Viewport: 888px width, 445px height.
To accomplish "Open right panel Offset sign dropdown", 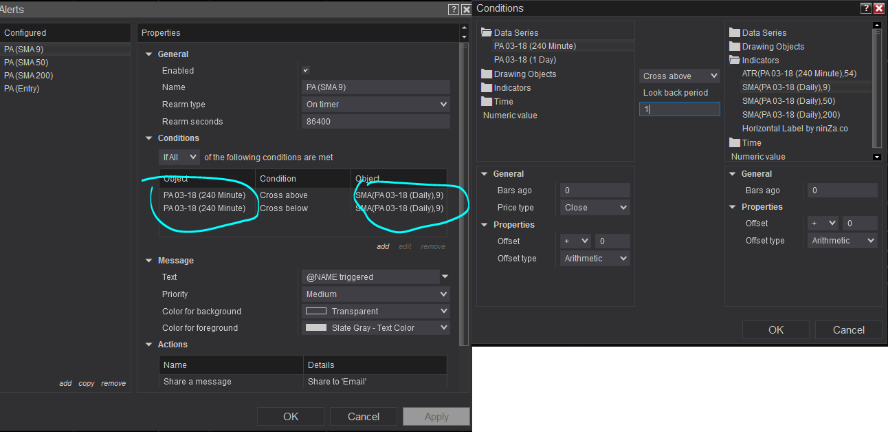I will click(823, 224).
